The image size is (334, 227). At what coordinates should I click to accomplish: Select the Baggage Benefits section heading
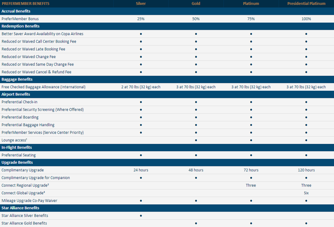pos(17,79)
